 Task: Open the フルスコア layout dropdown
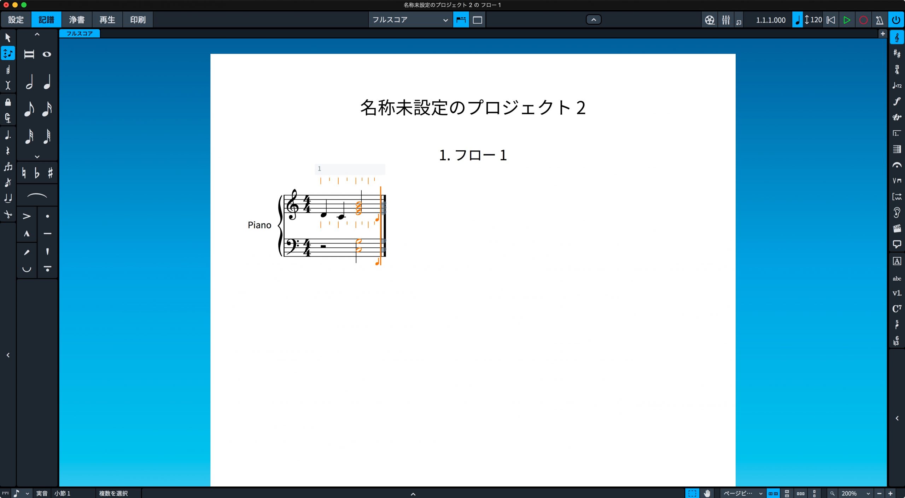point(410,20)
